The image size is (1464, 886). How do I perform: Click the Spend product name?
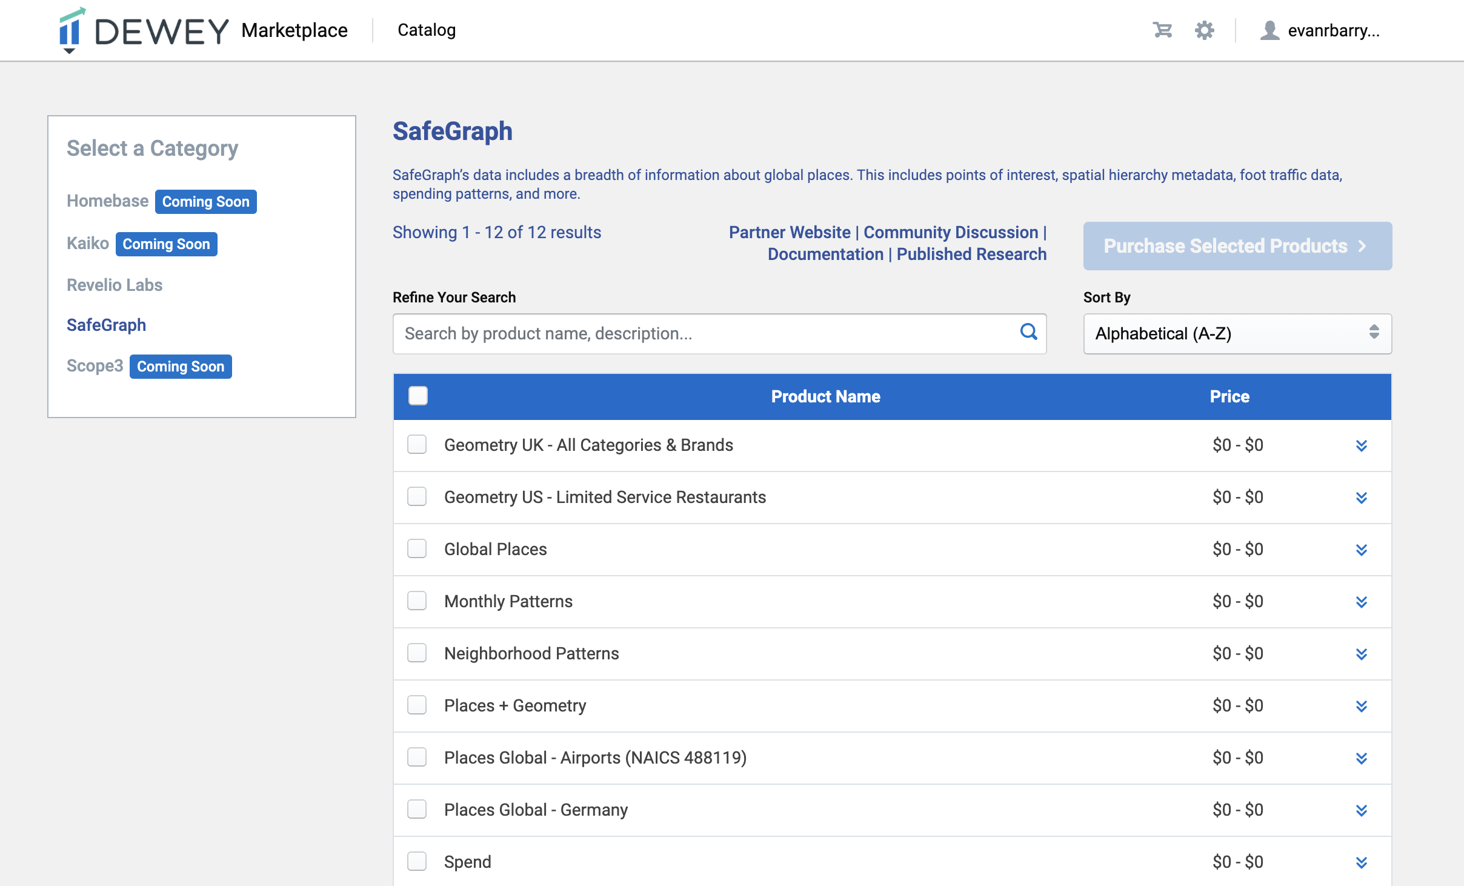467,862
